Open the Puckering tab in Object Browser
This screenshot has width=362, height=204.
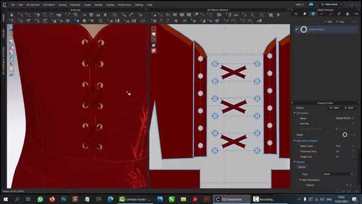(339, 14)
